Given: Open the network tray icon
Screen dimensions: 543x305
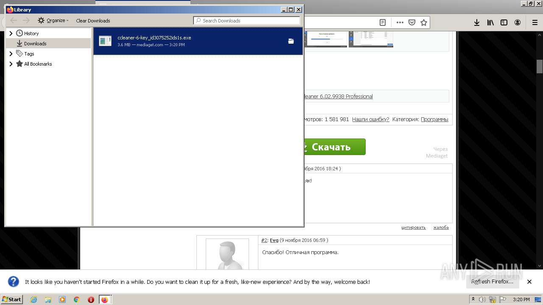Looking at the screenshot, I should click(x=493, y=299).
